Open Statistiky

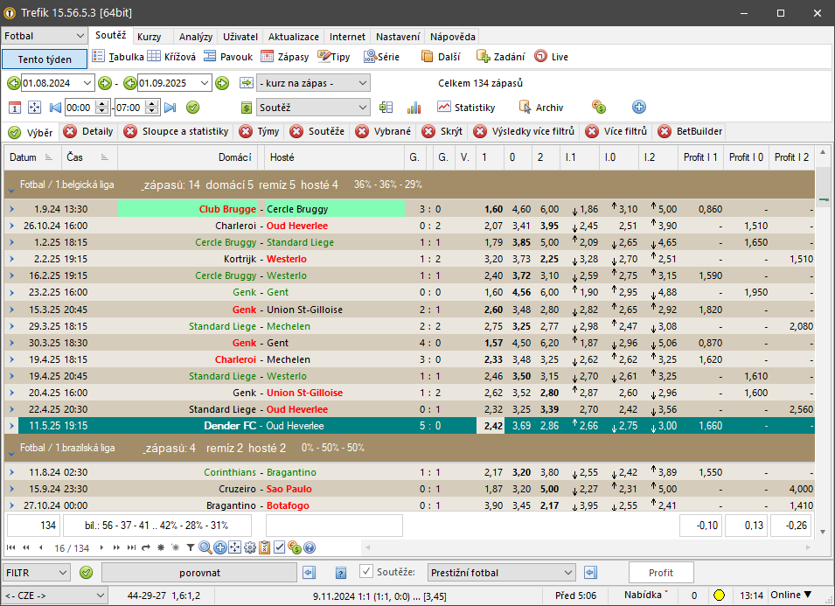click(466, 108)
